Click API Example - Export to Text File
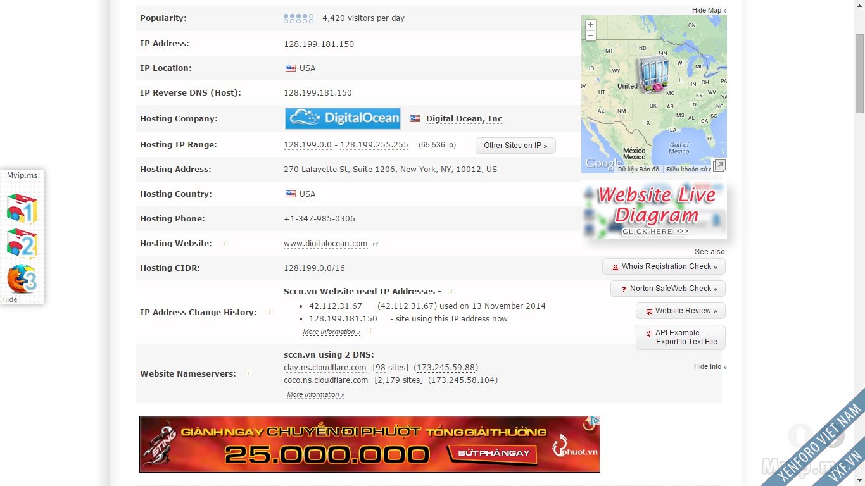Viewport: 865px width, 486px height. coord(681,337)
